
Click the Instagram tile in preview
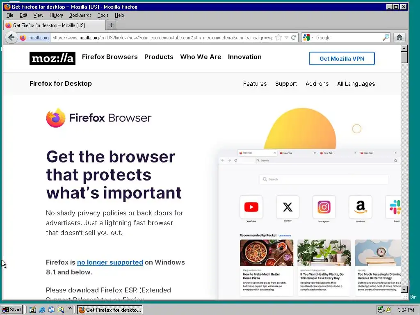click(324, 207)
